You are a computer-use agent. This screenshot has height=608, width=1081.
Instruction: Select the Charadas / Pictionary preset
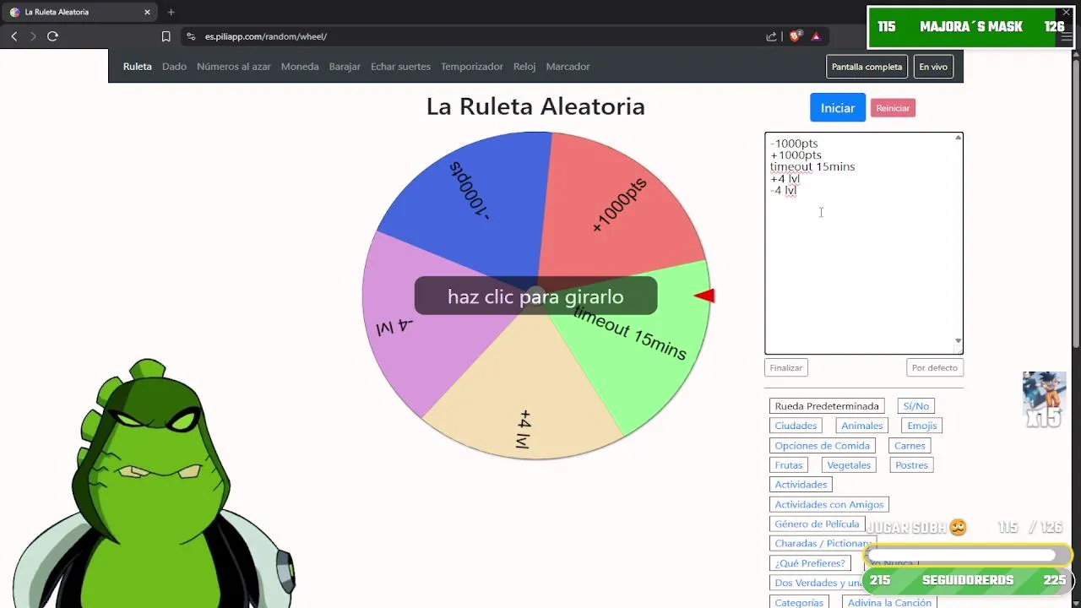pyautogui.click(x=823, y=544)
